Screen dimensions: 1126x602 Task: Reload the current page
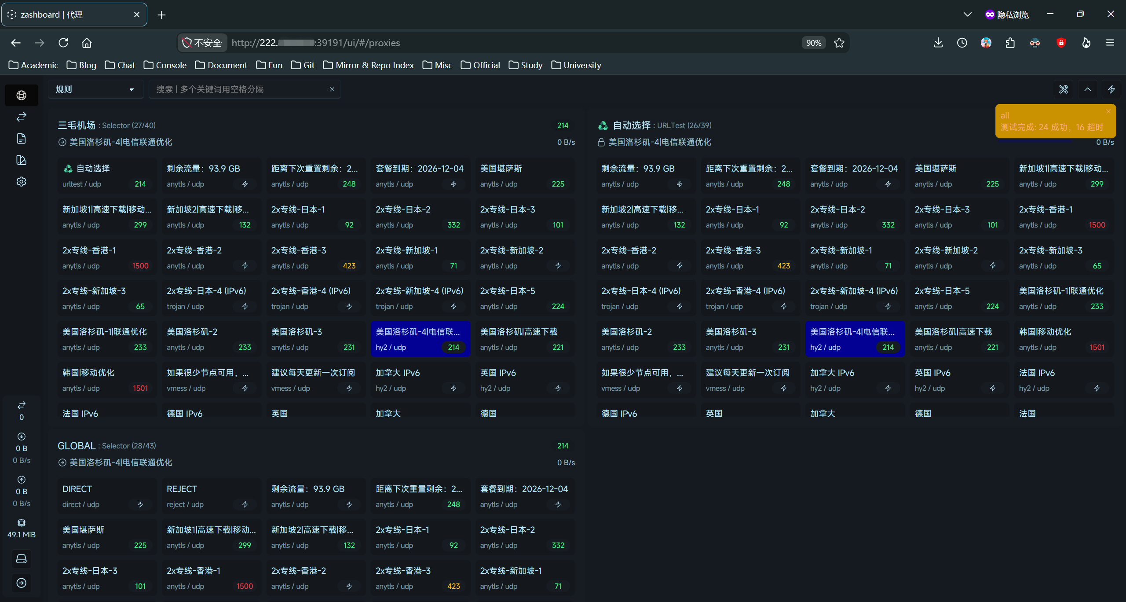click(x=63, y=43)
